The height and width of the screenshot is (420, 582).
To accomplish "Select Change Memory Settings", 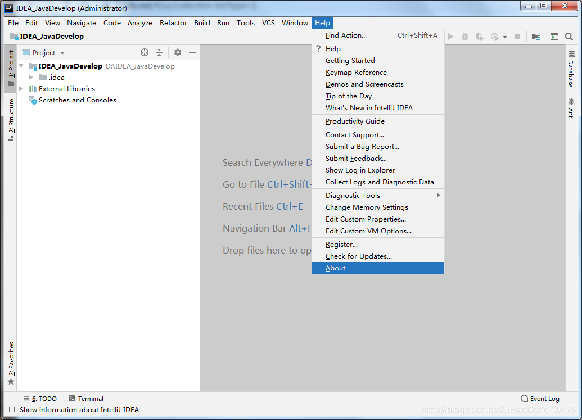I will point(378,207).
